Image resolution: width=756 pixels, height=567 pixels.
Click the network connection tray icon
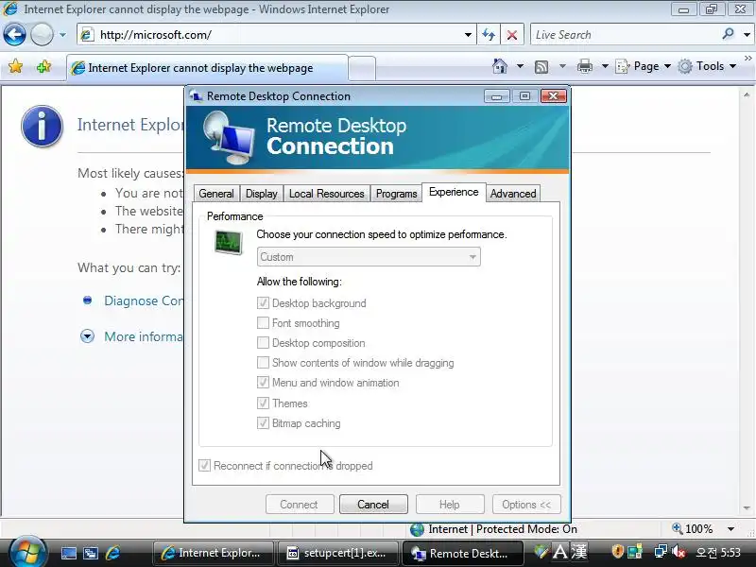coord(660,551)
